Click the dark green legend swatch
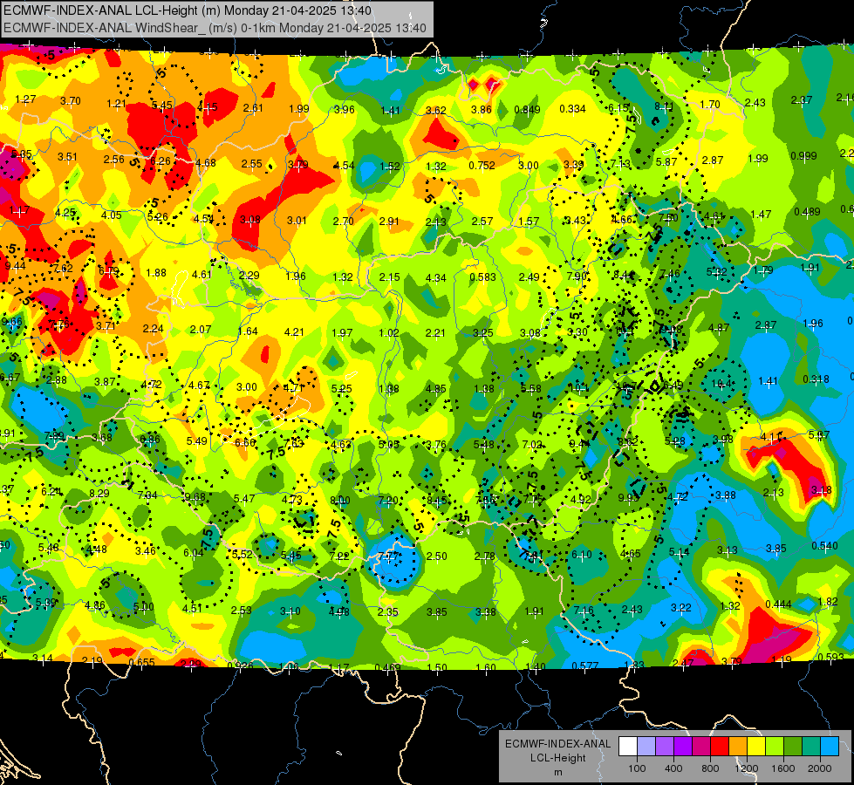 click(x=793, y=747)
